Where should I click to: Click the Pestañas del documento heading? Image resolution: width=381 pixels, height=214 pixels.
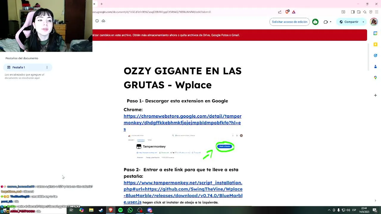(22, 58)
